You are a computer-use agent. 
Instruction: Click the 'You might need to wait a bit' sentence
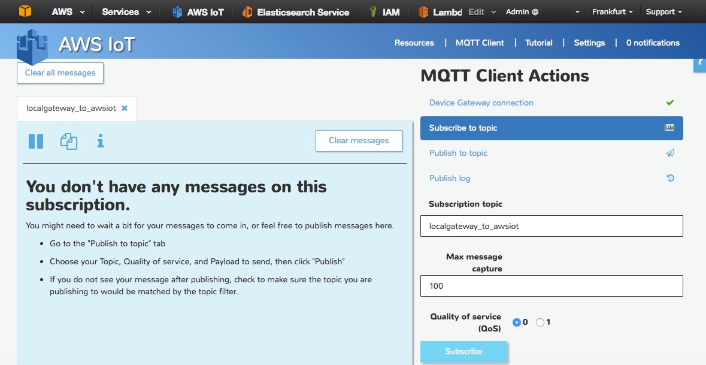210,225
